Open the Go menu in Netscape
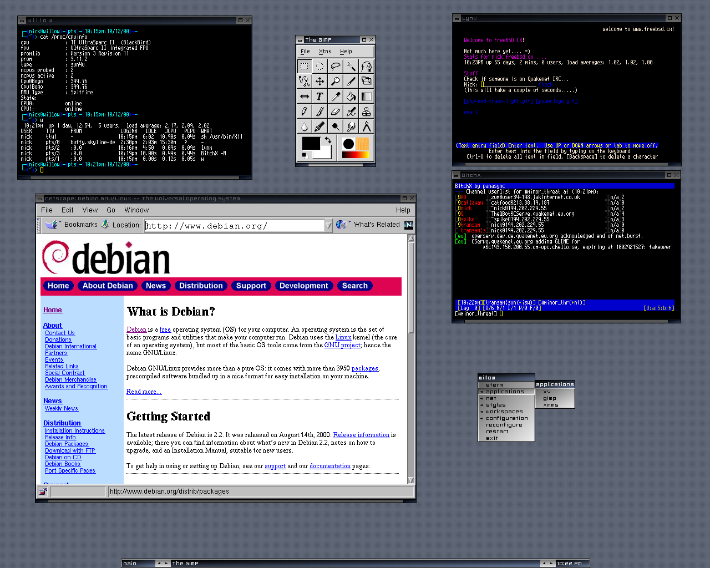 pos(111,210)
